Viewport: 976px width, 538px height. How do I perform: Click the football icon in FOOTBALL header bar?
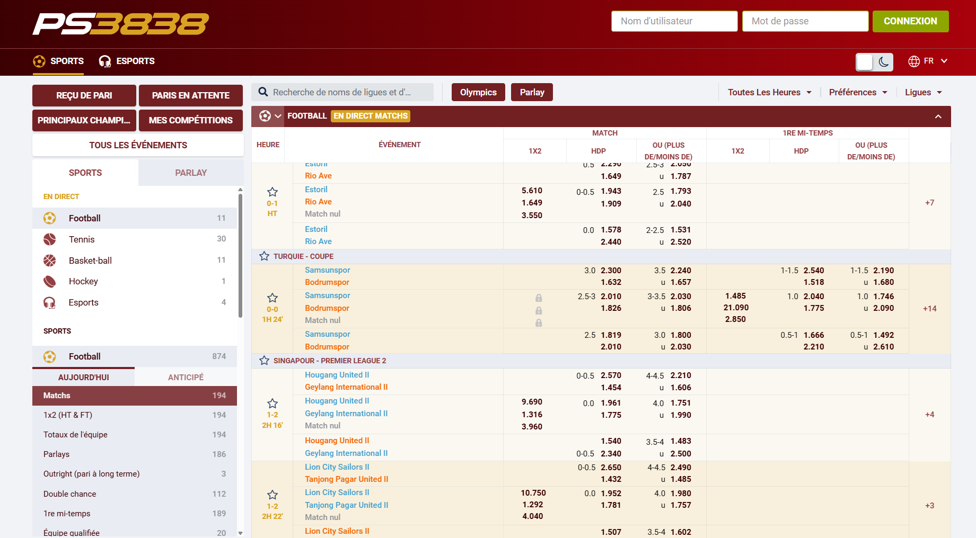click(x=265, y=116)
